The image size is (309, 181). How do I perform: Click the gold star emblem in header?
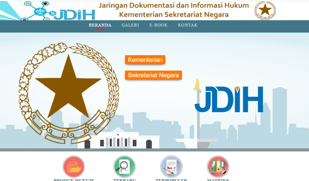pyautogui.click(x=265, y=10)
